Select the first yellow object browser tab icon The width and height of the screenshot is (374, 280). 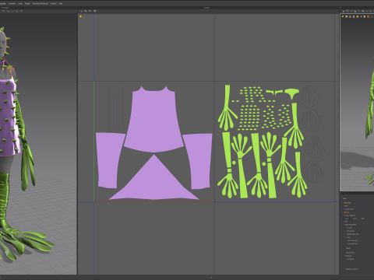(343, 16)
